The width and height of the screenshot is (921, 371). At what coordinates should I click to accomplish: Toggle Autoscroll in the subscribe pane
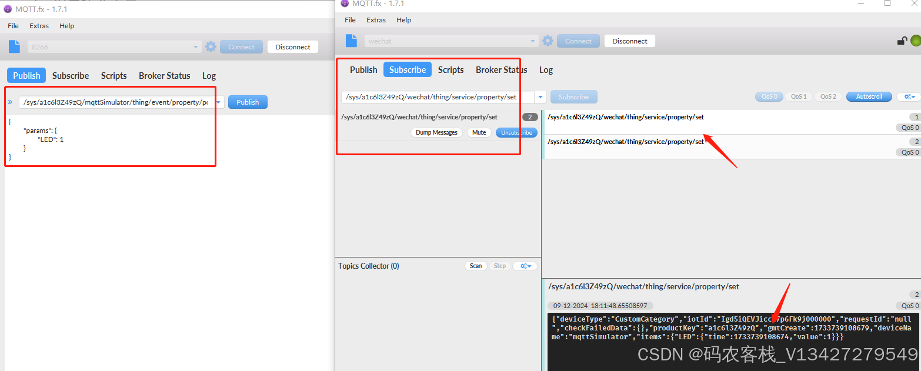869,96
